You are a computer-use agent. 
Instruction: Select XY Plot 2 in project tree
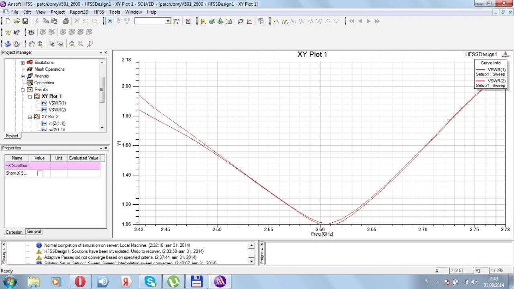[x=50, y=117]
